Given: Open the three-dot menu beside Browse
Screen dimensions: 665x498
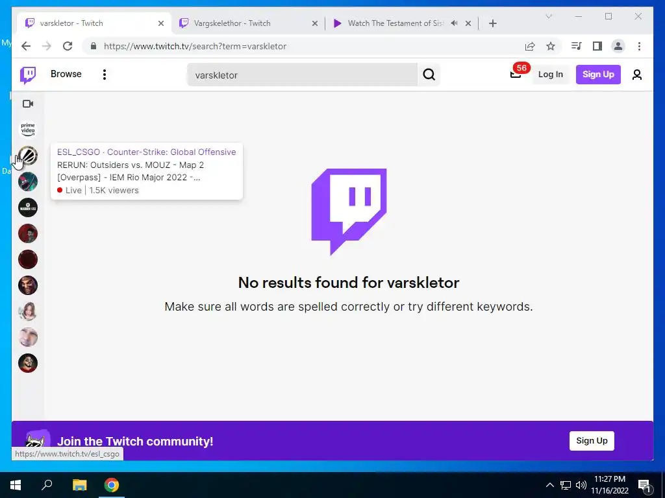Looking at the screenshot, I should coord(105,75).
